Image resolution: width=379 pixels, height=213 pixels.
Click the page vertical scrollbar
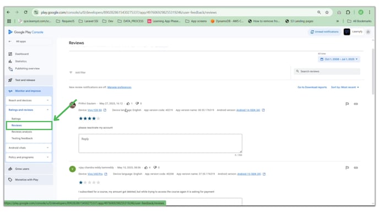pyautogui.click(x=373, y=72)
